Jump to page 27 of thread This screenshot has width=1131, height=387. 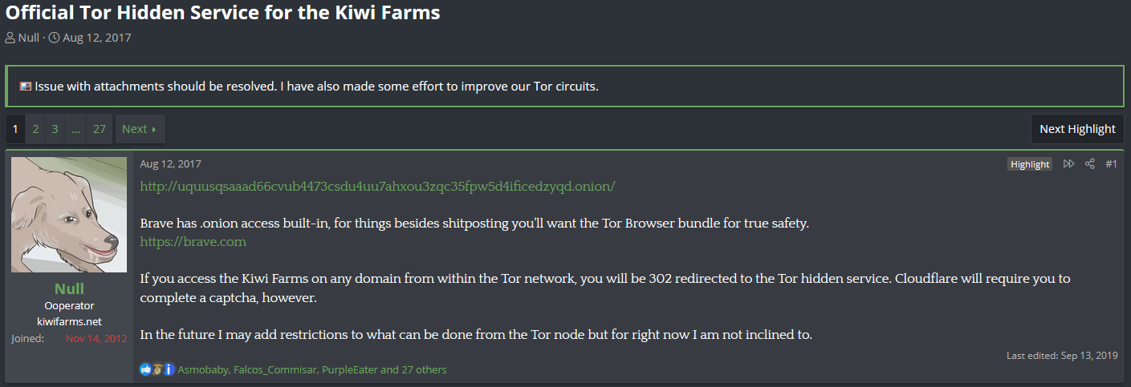pos(99,128)
